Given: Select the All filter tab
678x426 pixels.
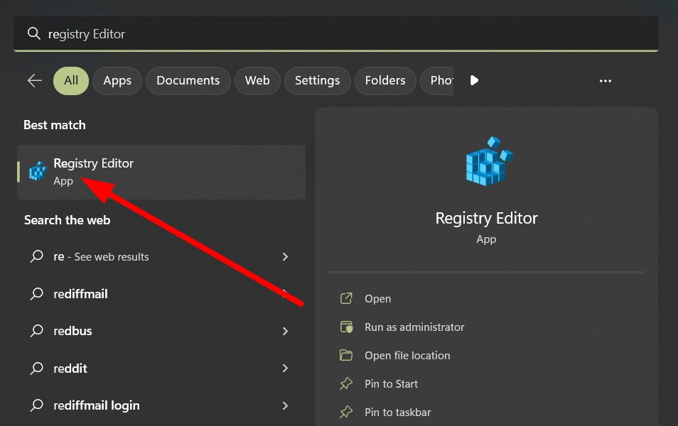Looking at the screenshot, I should coord(71,81).
